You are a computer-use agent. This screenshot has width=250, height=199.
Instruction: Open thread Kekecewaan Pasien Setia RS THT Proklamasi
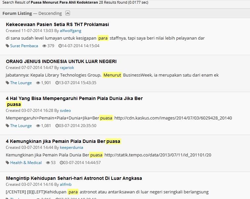coord(57,24)
